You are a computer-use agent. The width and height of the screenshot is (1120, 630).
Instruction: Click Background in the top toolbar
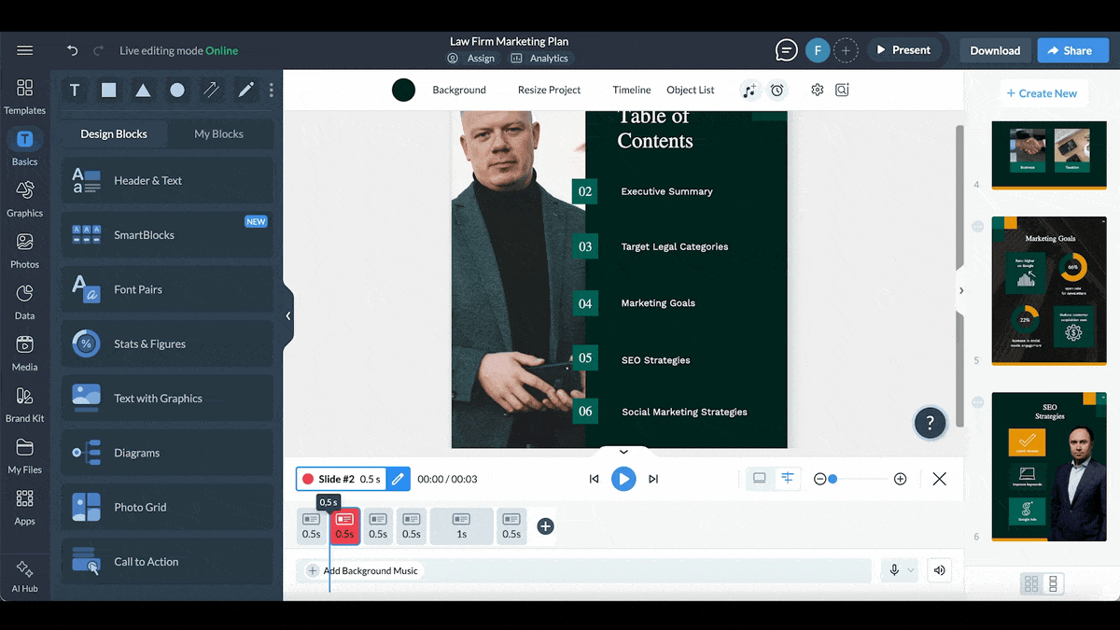[x=459, y=91]
